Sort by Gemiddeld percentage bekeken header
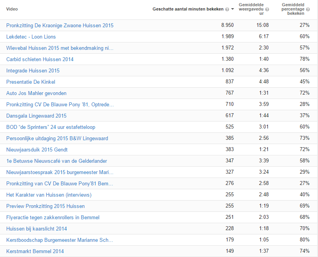This screenshot has height=257, width=318. 293,9
